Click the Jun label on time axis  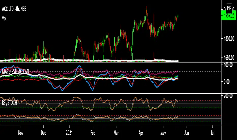click(187, 133)
